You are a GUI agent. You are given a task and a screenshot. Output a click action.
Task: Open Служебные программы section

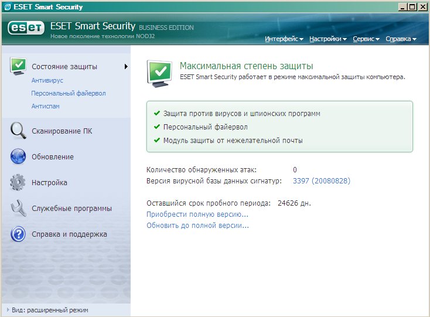72,209
